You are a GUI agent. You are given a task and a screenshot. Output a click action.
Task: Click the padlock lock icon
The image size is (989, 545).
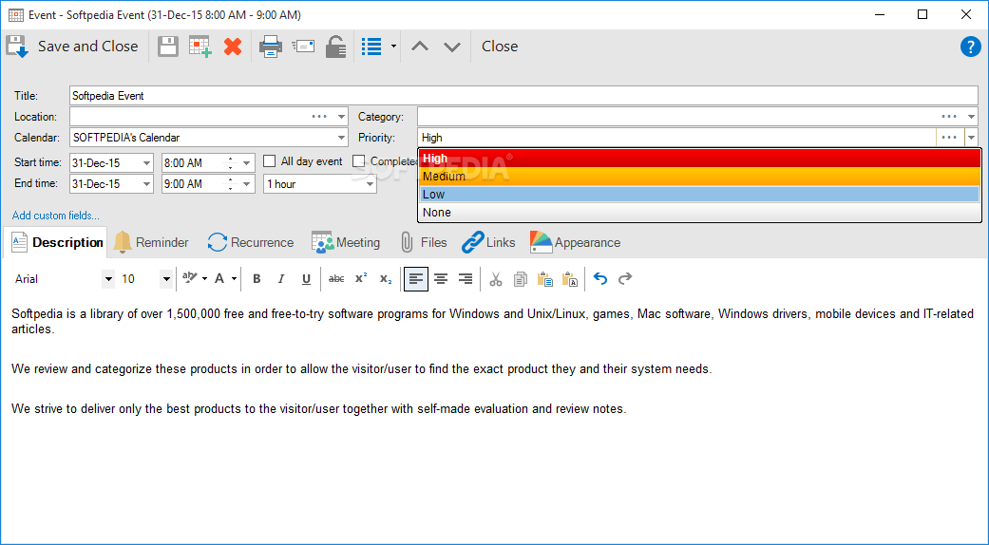(335, 47)
